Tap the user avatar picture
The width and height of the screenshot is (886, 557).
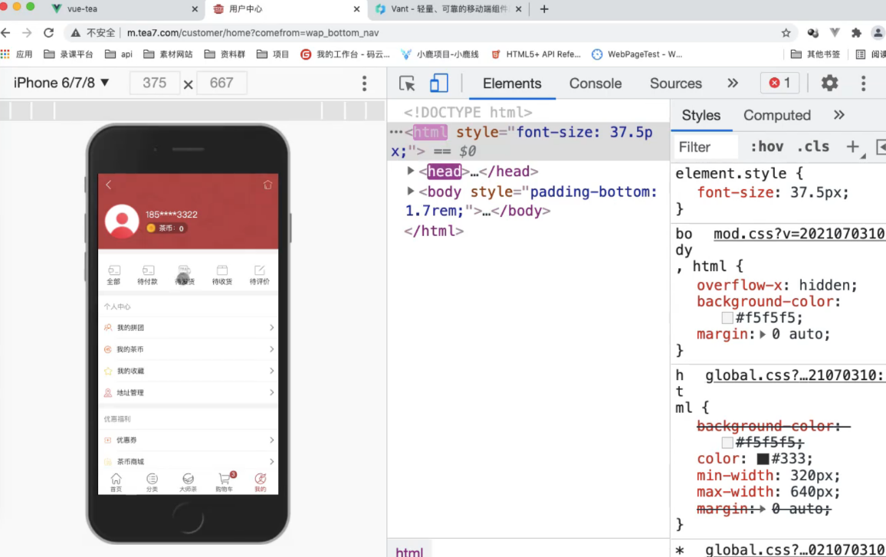coord(122,221)
